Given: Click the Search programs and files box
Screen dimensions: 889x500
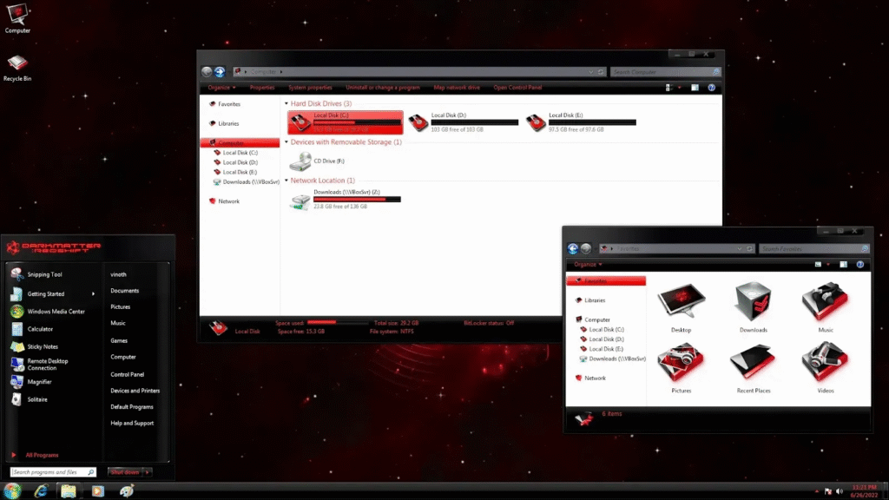Looking at the screenshot, I should tap(56, 472).
